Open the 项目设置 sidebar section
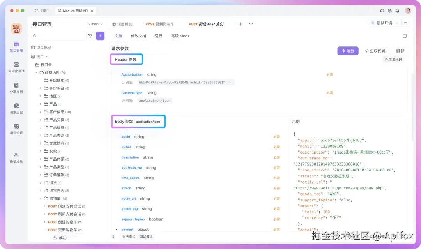 point(16,129)
